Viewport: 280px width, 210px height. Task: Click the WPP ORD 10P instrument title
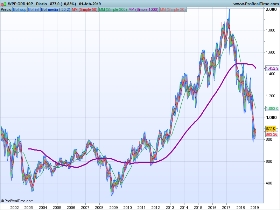tap(21, 4)
